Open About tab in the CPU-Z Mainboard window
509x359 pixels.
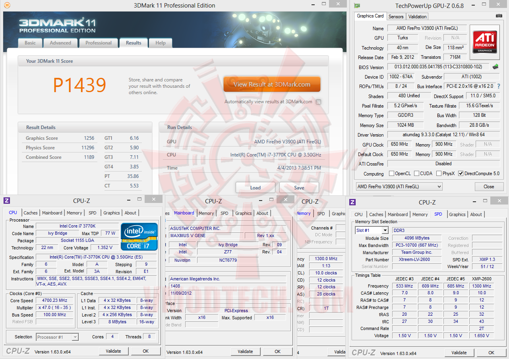click(x=262, y=213)
